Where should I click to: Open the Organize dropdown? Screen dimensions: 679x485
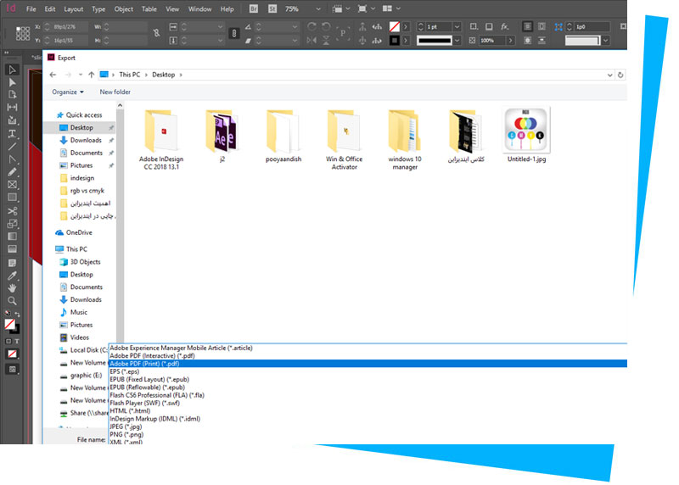(x=68, y=92)
